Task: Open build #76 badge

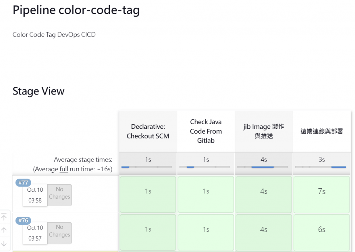Action: click(x=24, y=220)
